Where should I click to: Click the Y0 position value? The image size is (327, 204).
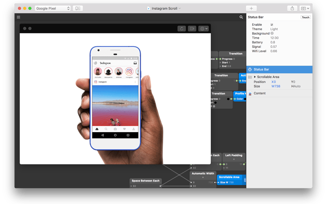(x=293, y=82)
